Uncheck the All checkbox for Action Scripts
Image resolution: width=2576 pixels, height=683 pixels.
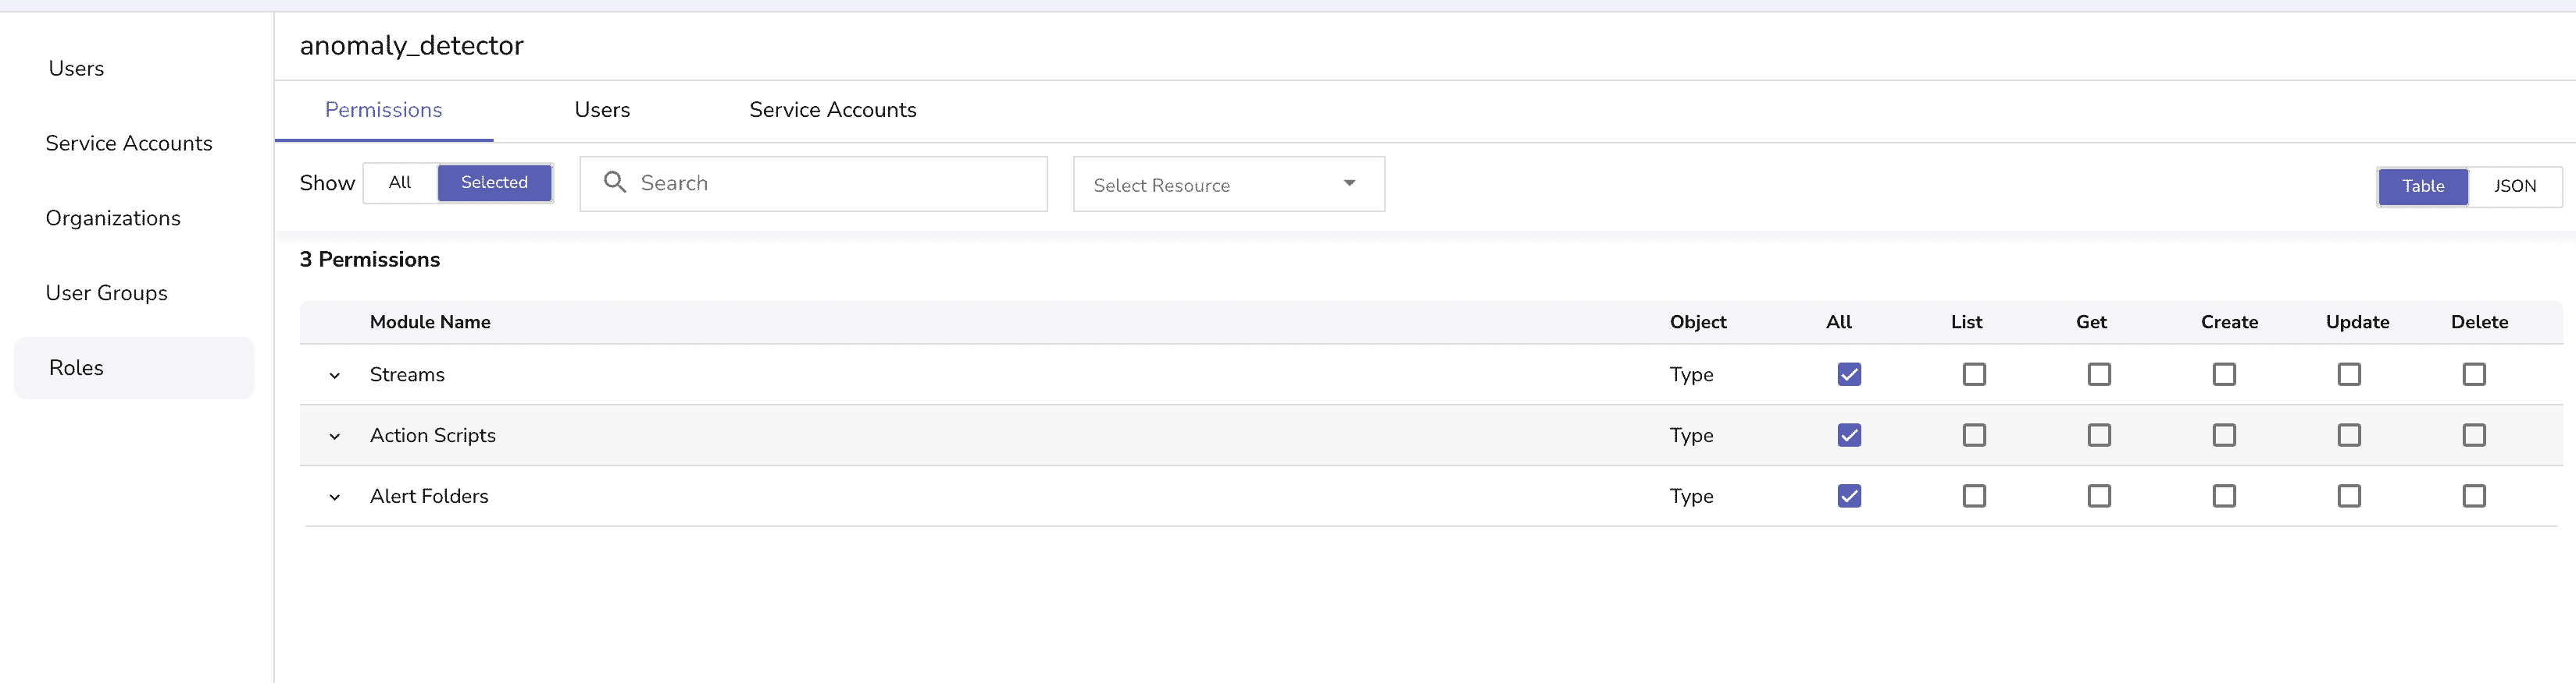click(x=1849, y=435)
